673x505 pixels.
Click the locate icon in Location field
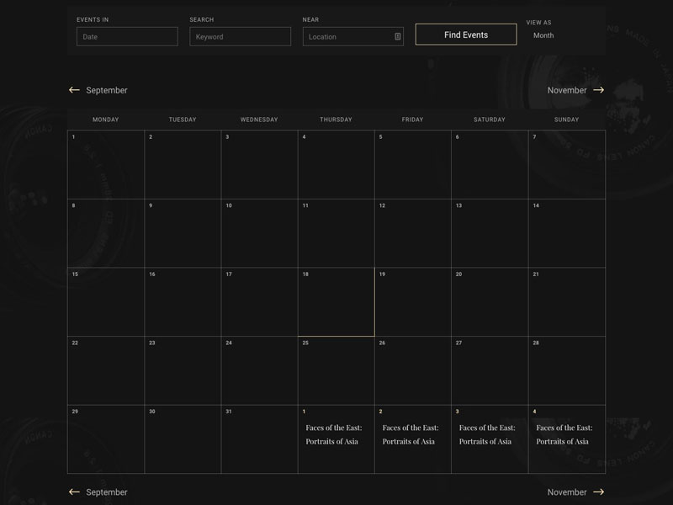pyautogui.click(x=397, y=36)
